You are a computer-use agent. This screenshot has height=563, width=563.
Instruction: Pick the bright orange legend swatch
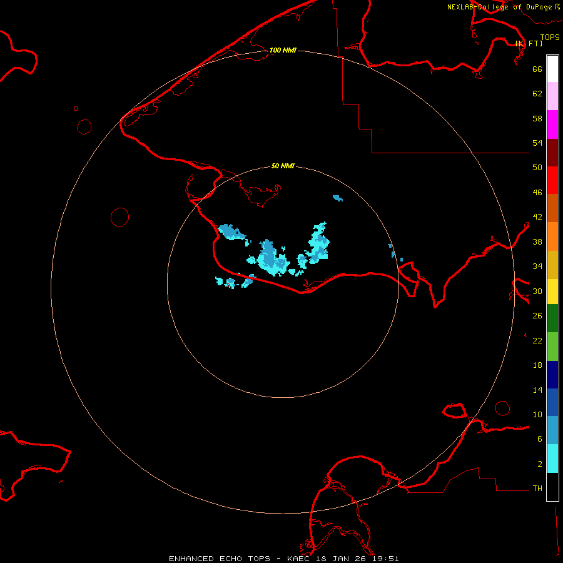click(552, 236)
